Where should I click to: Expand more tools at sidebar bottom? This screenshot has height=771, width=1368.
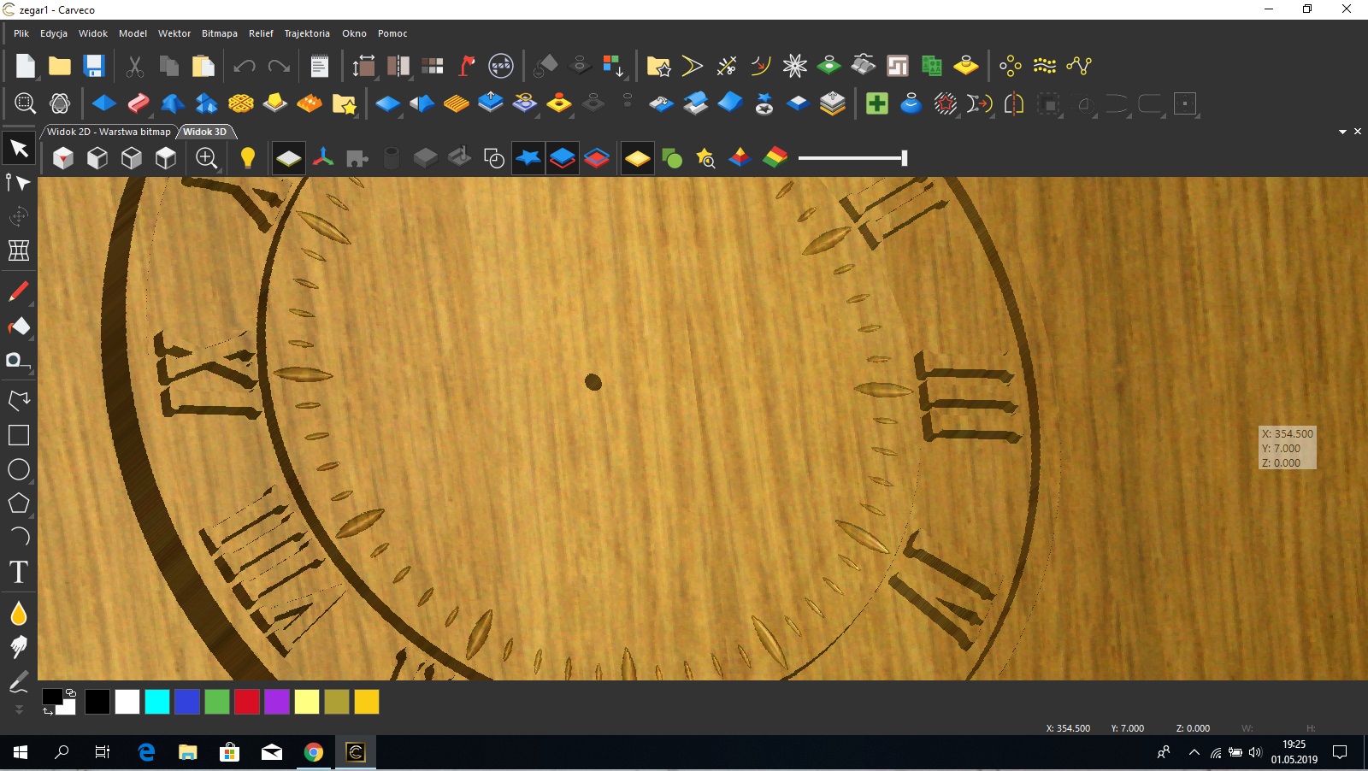pos(19,709)
